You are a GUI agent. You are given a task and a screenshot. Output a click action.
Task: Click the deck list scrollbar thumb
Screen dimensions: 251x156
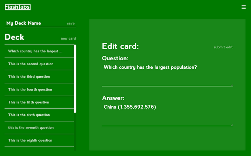[x=75, y=79]
